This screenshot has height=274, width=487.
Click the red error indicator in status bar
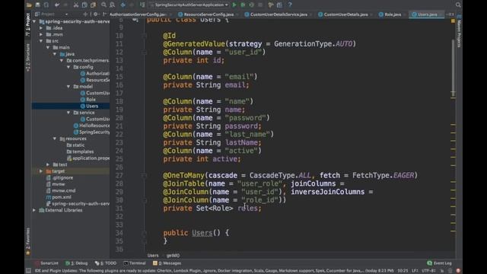tap(458, 271)
